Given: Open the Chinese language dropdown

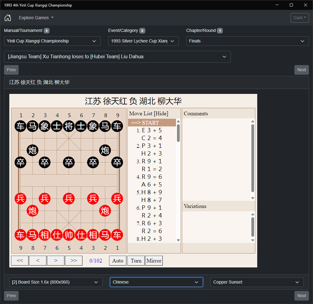Looking at the screenshot, I should coord(156,282).
